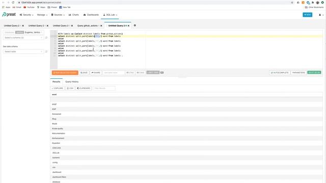Click the browser address bar
The height and width of the screenshot is (183, 326).
154,3
